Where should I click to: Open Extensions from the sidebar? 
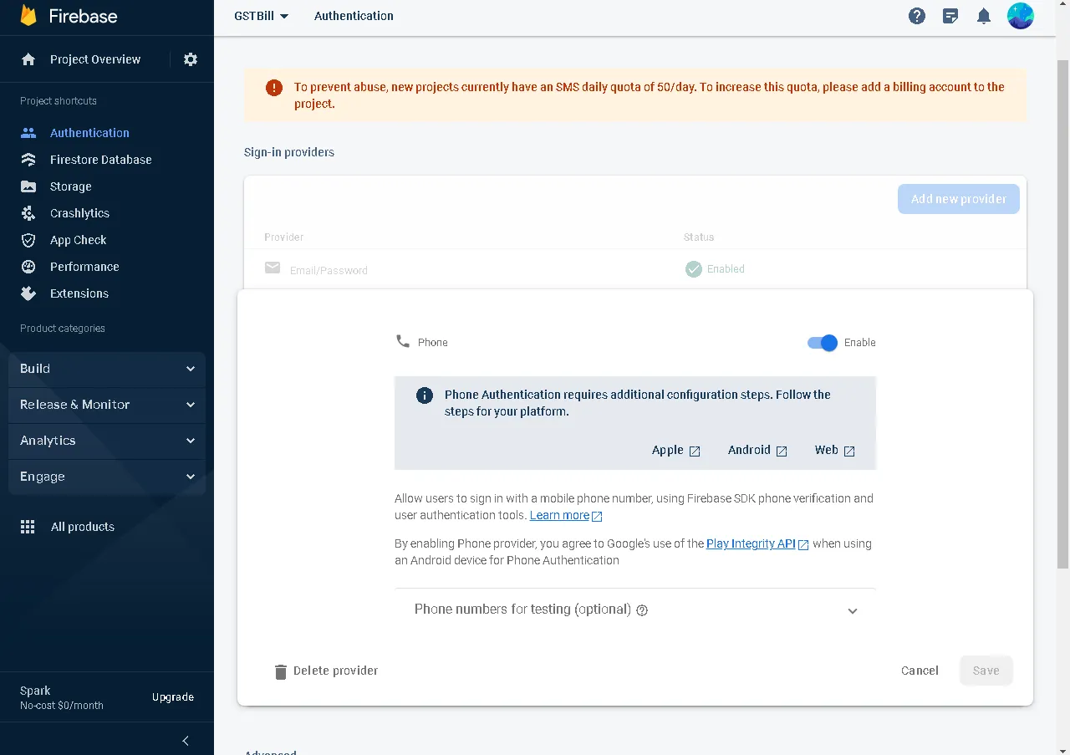pyautogui.click(x=79, y=293)
